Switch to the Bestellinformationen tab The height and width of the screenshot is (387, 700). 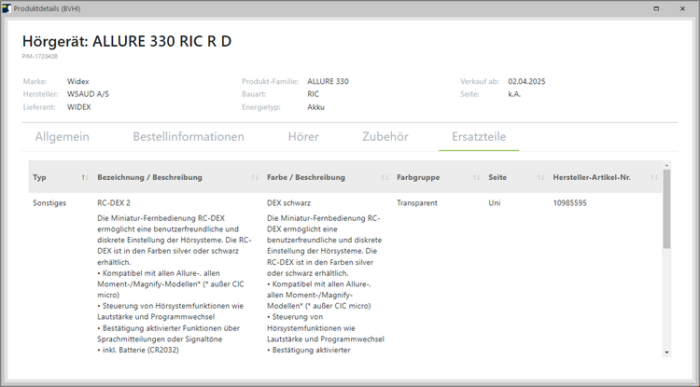[189, 136]
